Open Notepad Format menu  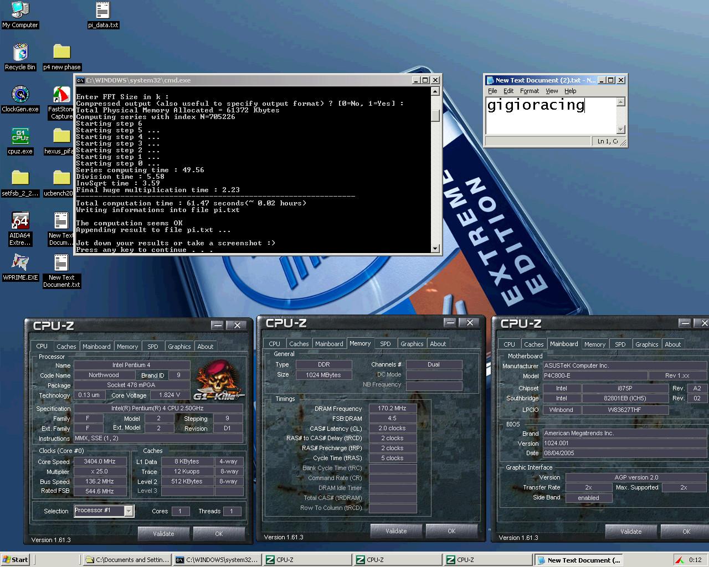click(x=530, y=91)
